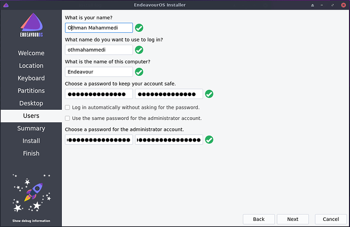Click the green checkmark beside the computer name
The width and height of the screenshot is (350, 227).
(139, 72)
